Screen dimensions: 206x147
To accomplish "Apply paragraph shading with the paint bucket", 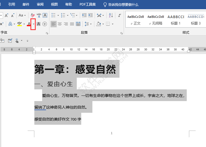I will (x=99, y=24).
